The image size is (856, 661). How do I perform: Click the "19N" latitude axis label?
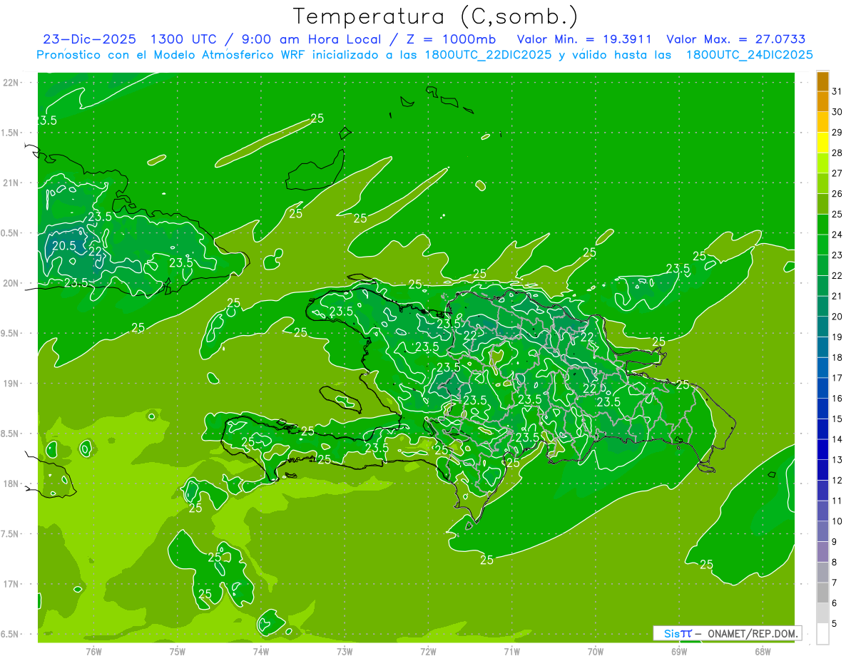coord(11,384)
